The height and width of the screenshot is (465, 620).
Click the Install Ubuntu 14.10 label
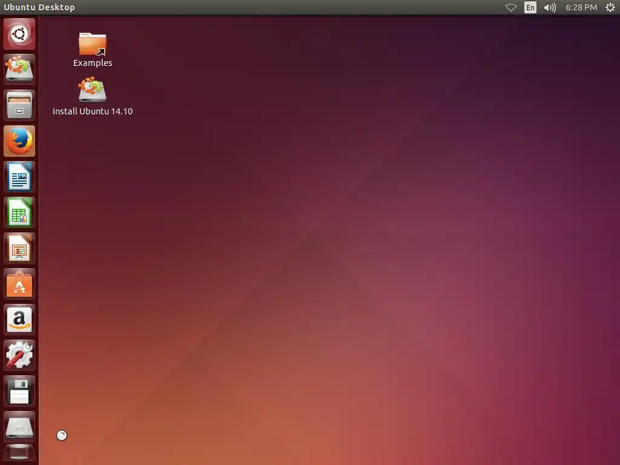(93, 111)
